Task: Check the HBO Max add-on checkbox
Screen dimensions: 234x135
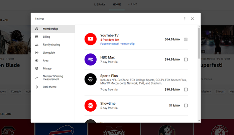Action: tap(186, 59)
